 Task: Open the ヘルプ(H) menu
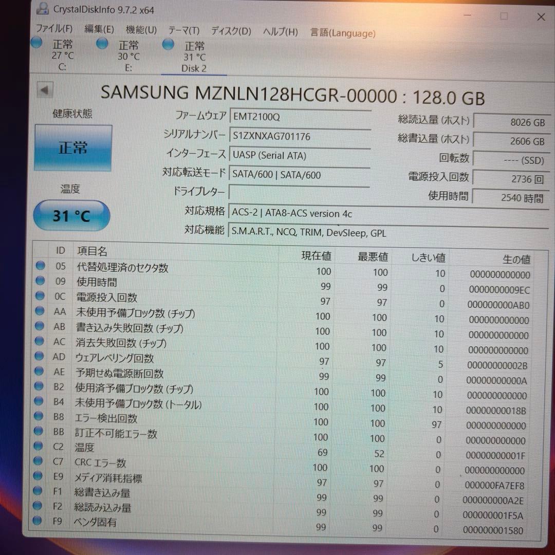click(281, 32)
